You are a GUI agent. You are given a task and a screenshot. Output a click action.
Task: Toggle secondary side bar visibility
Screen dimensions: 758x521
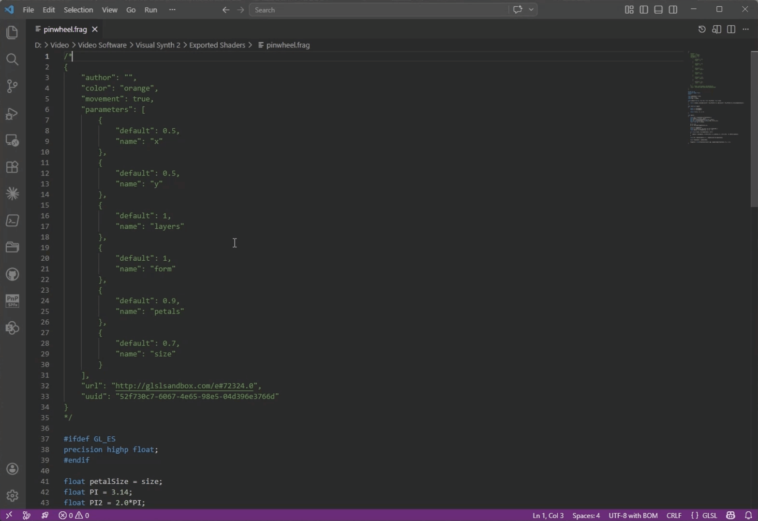pyautogui.click(x=673, y=10)
